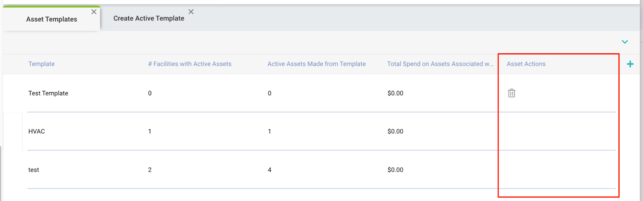Click the Total Spend on Assets column header
This screenshot has width=643, height=201.
tap(440, 64)
